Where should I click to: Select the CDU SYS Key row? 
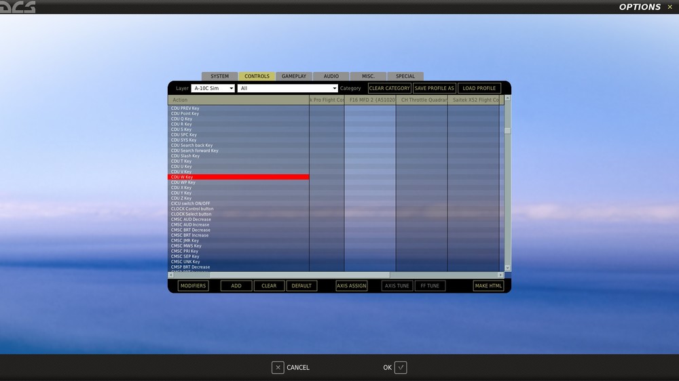(238, 140)
